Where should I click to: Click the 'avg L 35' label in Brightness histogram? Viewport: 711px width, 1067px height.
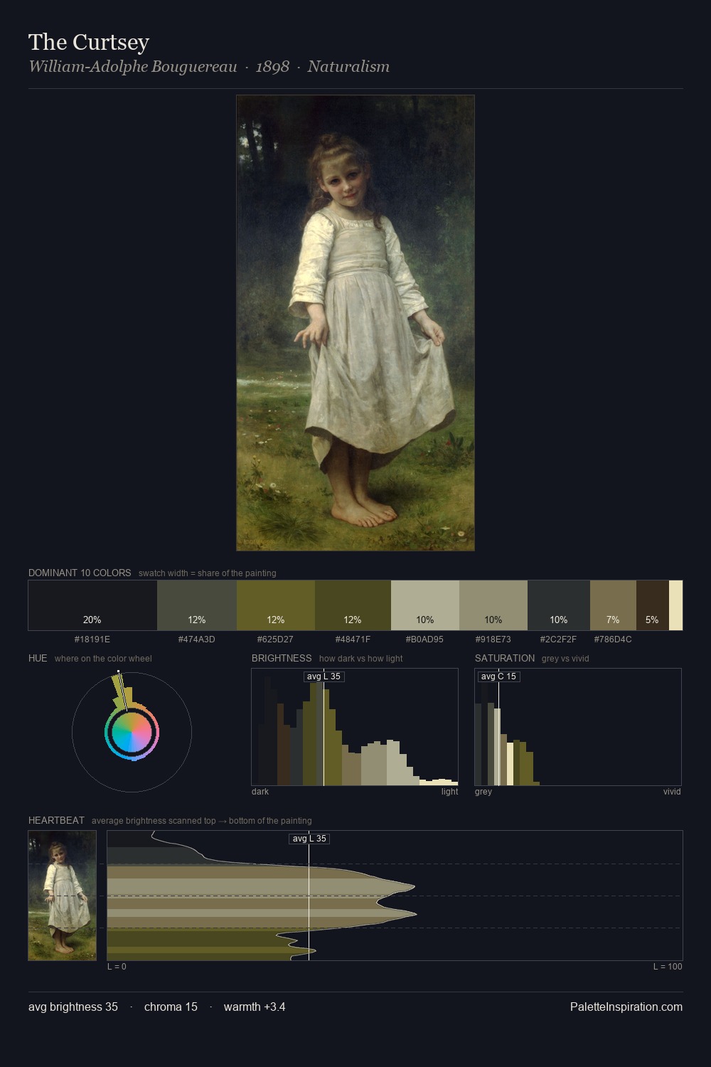pos(324,676)
